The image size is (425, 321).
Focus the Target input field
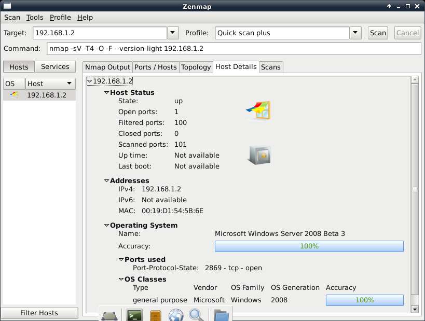pos(100,33)
